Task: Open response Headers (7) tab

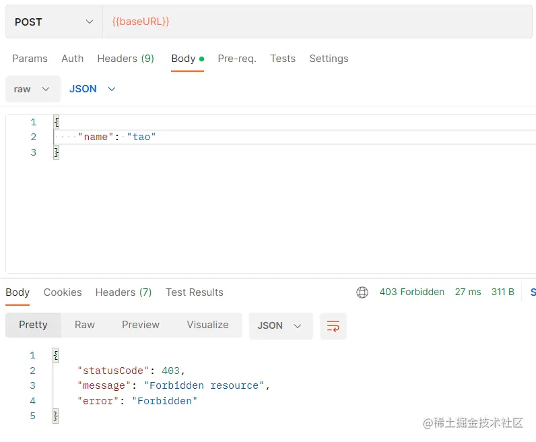Action: point(123,292)
